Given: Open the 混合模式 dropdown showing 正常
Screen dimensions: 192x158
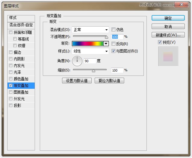Looking at the screenshot, I should tap(90, 30).
